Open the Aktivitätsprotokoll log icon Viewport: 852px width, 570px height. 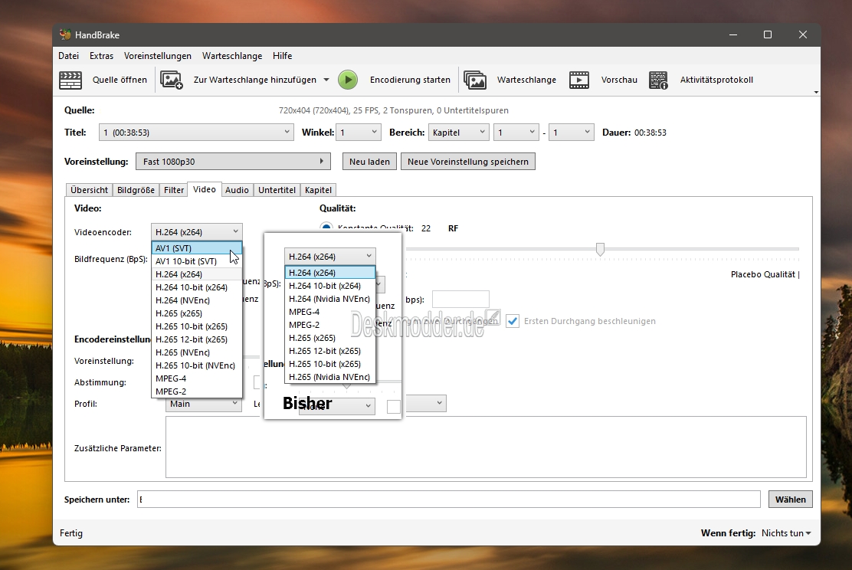point(659,80)
